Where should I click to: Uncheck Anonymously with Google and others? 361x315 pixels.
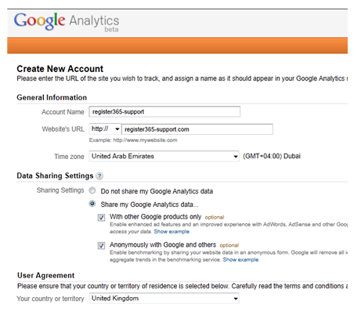click(101, 245)
